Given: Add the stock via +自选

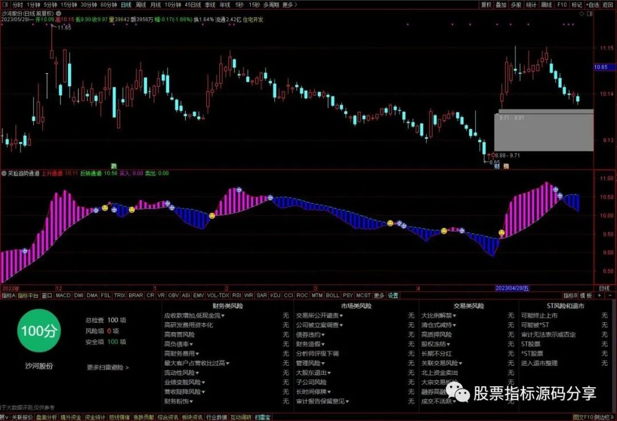Looking at the screenshot, I should tap(592, 5).
